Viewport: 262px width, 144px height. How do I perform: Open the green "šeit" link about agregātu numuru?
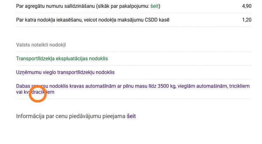click(x=154, y=6)
